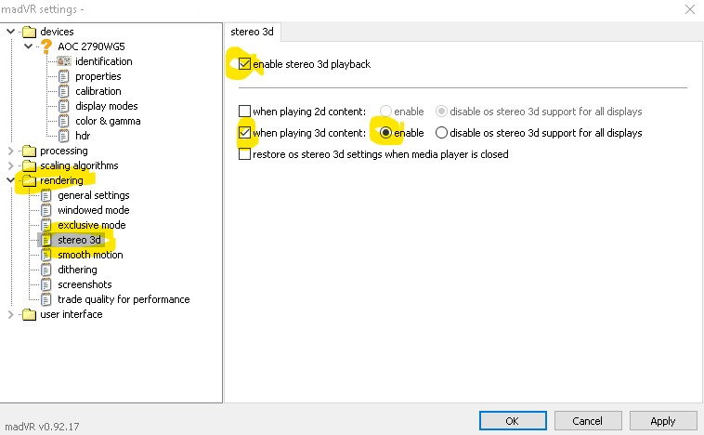Select the stereo 3d tab
704x435 pixels.
[x=252, y=32]
